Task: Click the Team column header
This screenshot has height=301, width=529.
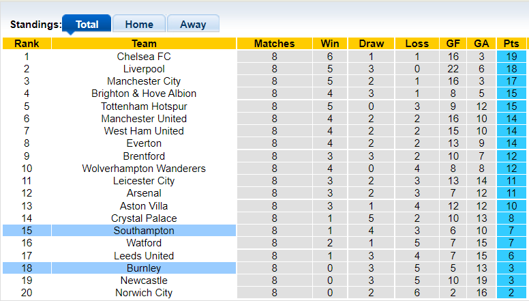Action: coord(144,44)
